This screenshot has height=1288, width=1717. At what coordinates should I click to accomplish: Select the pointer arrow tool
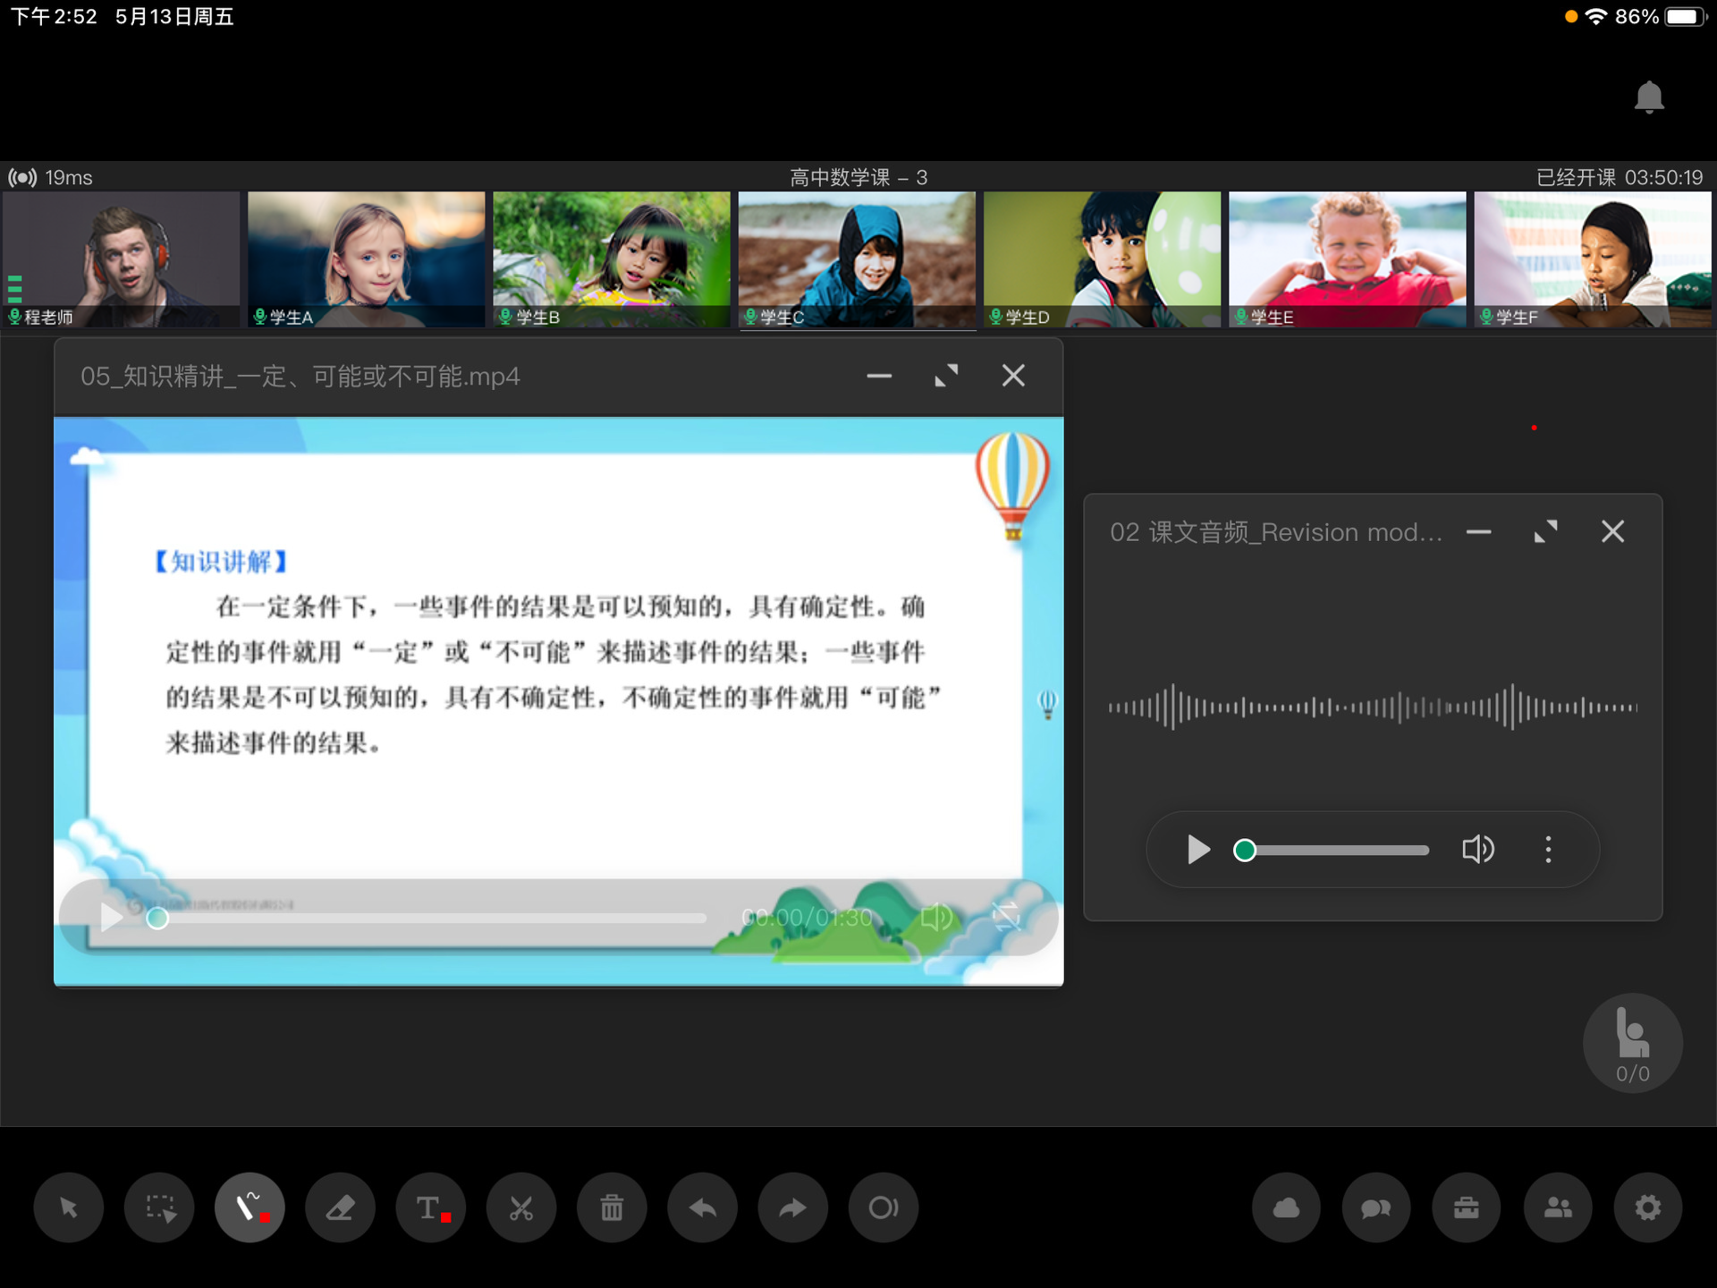(x=68, y=1207)
